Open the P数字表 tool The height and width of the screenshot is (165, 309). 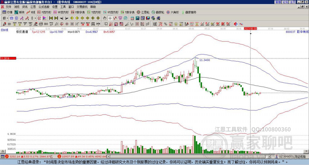(78, 12)
